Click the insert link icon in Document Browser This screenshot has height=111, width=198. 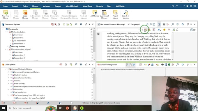tap(174, 30)
